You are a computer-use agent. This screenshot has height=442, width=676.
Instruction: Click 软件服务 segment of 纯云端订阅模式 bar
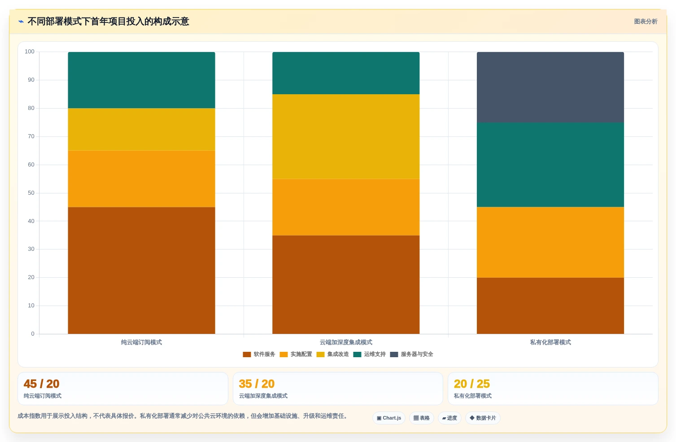point(141,271)
